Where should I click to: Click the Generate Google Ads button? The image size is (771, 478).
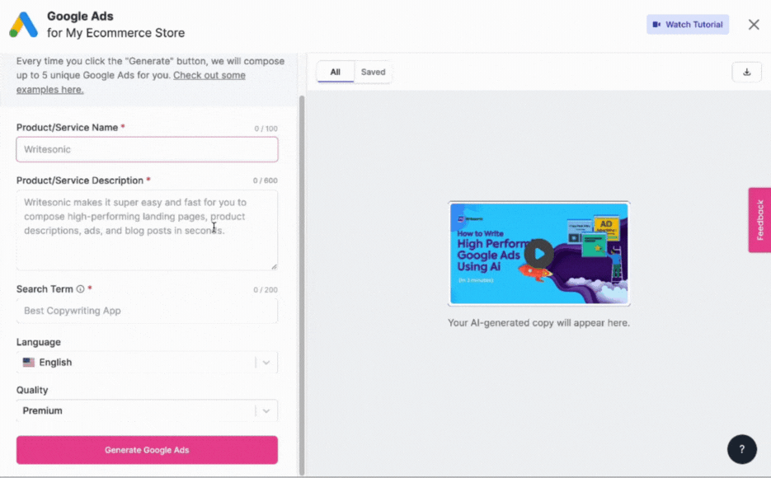147,450
